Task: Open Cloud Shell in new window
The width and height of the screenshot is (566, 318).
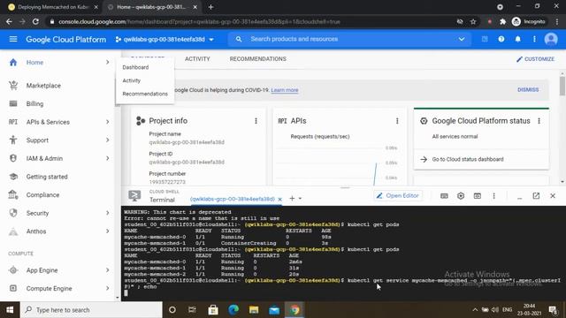Action: (x=536, y=196)
